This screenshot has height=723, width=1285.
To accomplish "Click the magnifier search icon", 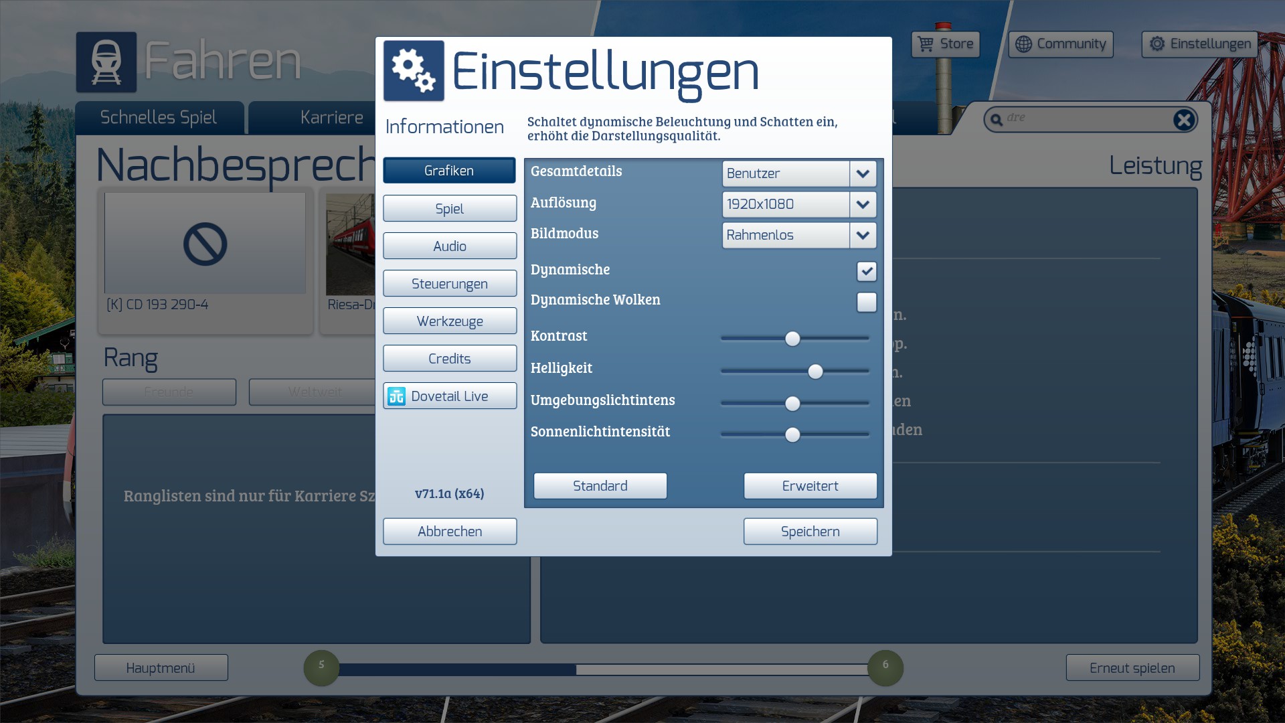I will tap(997, 120).
